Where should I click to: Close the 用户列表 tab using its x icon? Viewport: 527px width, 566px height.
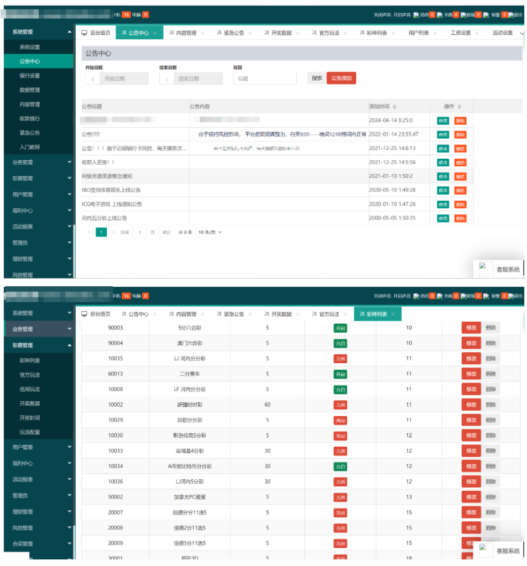pos(435,33)
